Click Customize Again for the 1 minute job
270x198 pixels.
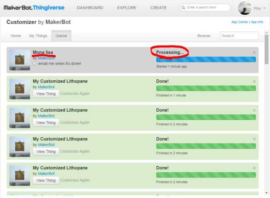click(x=75, y=94)
